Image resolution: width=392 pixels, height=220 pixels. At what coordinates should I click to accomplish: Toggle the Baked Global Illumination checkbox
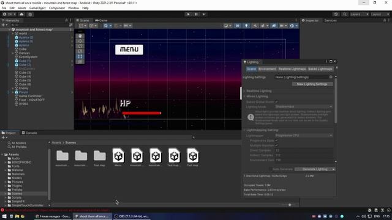(276, 102)
